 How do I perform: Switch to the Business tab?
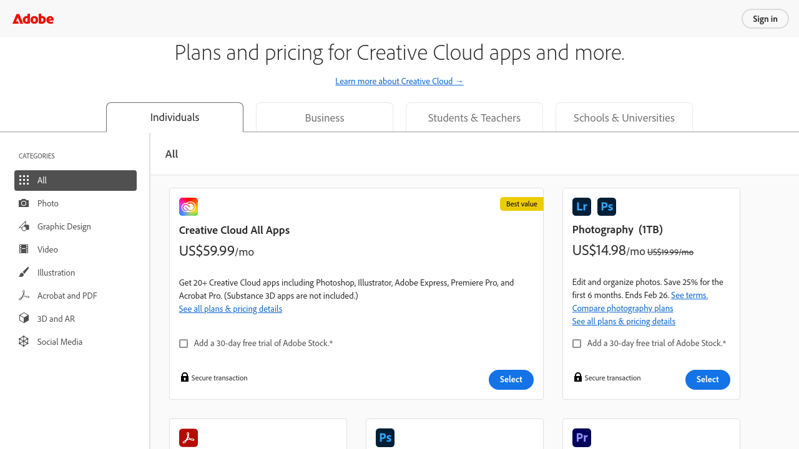[325, 118]
